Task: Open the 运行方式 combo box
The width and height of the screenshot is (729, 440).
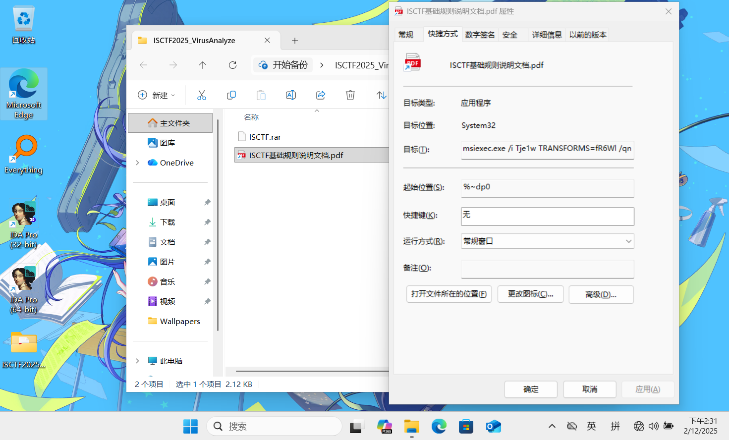Action: (x=548, y=241)
